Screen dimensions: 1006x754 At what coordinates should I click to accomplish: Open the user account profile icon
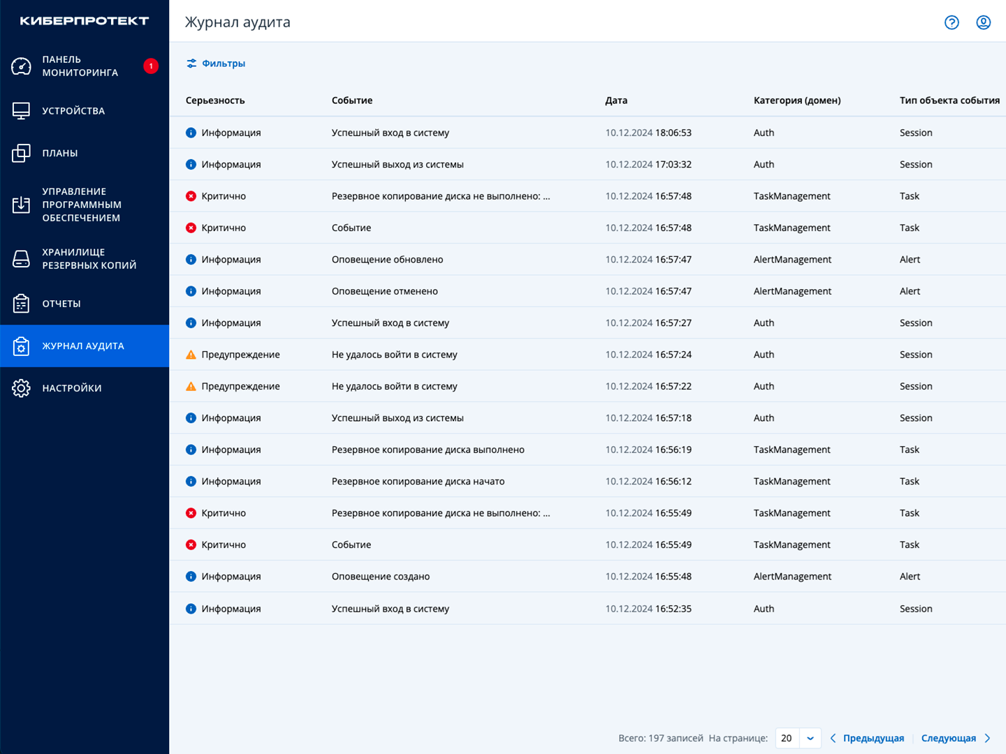[x=983, y=22]
